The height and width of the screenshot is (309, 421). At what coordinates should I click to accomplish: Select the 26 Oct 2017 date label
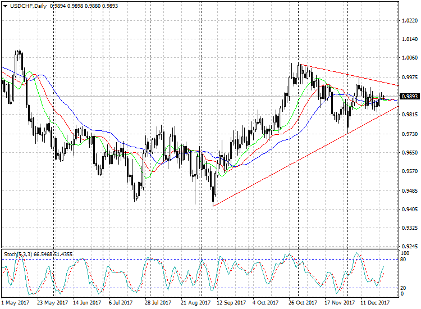[303, 303]
